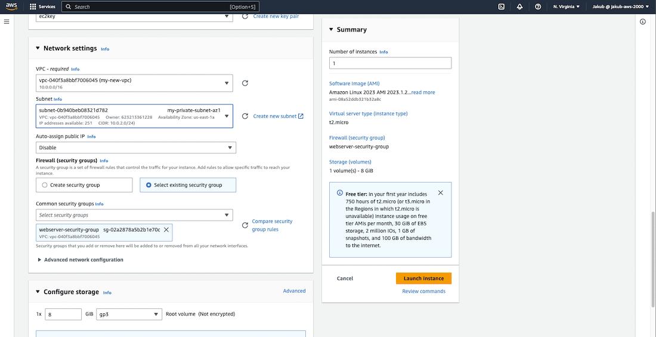Open the help question mark icon

click(x=538, y=7)
